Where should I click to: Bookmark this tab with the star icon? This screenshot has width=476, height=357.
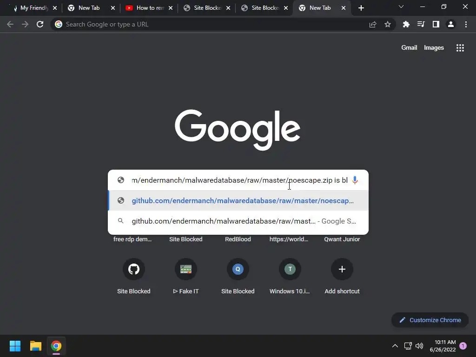coord(388,24)
